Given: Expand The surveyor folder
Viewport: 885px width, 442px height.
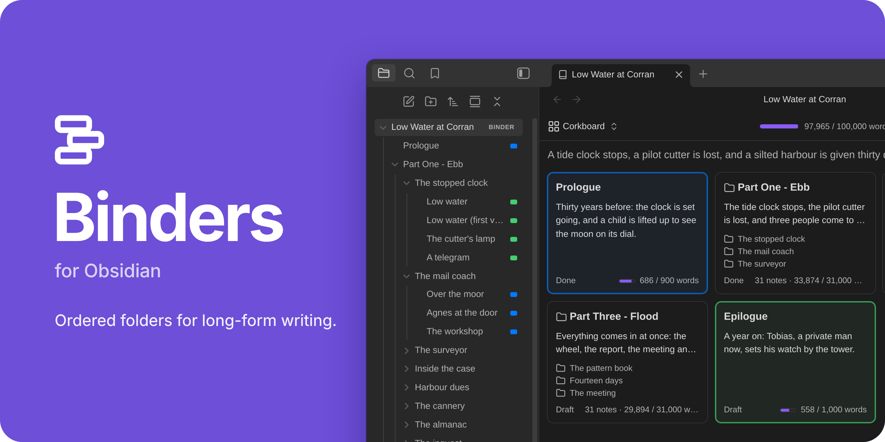Looking at the screenshot, I should click(407, 350).
